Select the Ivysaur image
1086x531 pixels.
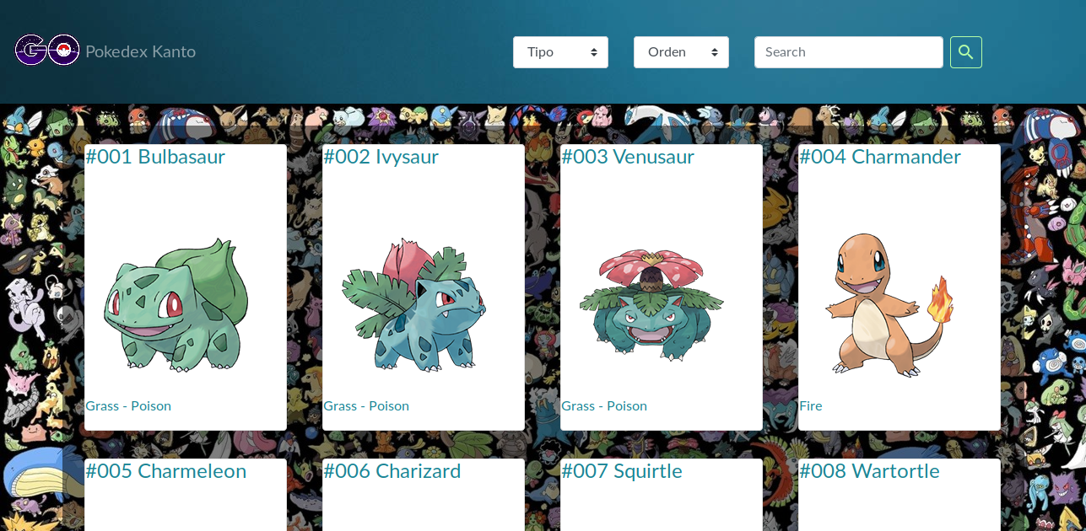coord(413,305)
